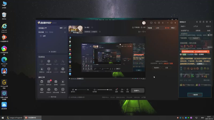Click the microphone icon next to volume slider
This screenshot has height=120, width=214.
pyautogui.click(x=73, y=90)
